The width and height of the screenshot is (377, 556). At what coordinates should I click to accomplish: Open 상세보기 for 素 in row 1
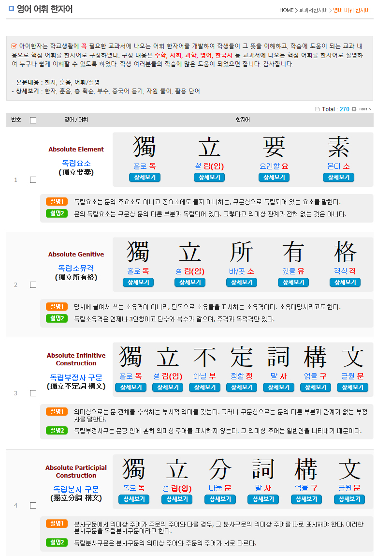(338, 178)
